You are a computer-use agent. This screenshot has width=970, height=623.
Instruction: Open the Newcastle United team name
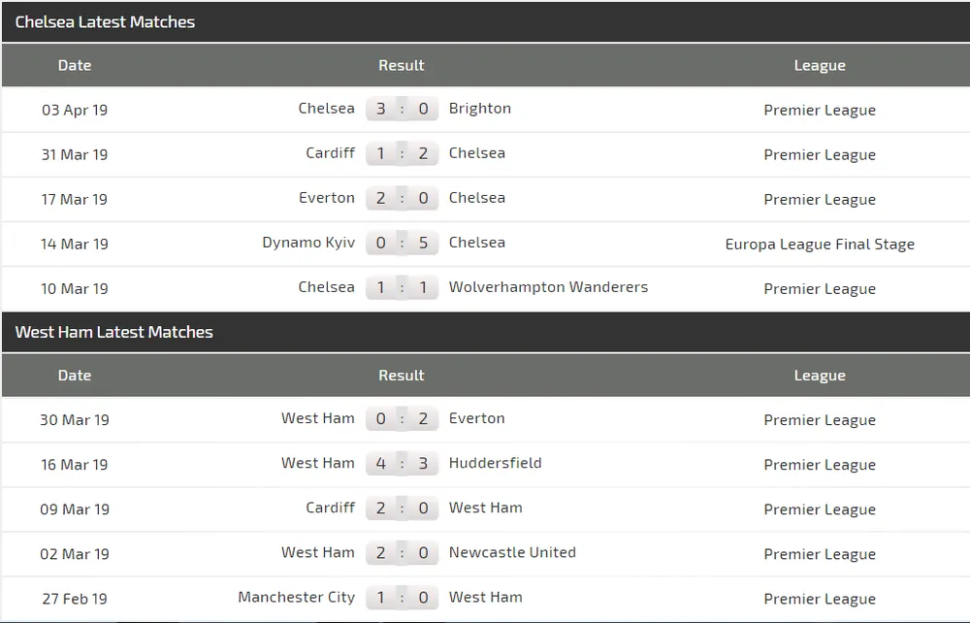tap(512, 552)
